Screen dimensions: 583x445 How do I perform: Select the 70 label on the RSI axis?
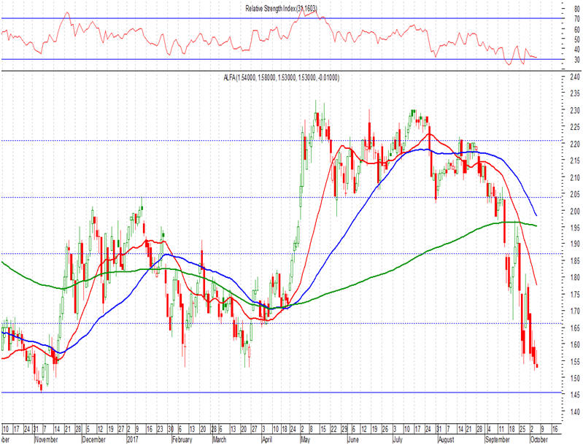tap(576, 18)
